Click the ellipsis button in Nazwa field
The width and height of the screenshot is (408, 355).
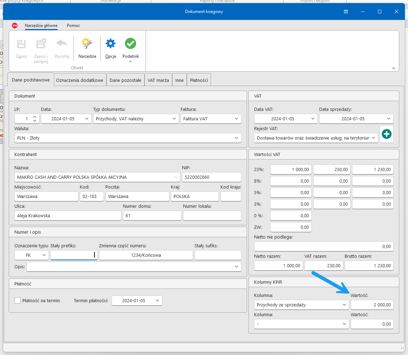[x=175, y=177]
